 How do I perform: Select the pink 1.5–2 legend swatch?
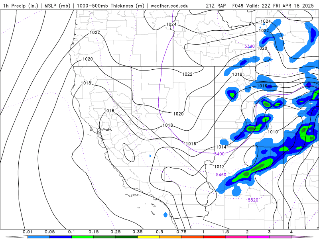(x=236, y=237)
